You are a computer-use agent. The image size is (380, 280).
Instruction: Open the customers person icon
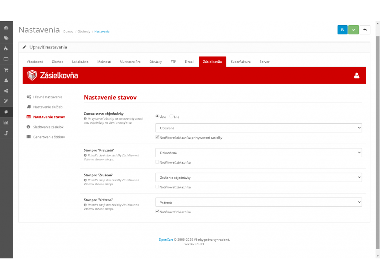coord(6,80)
